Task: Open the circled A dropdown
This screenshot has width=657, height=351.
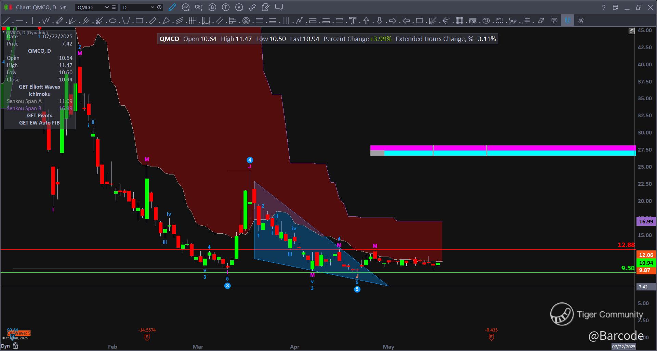Action: coord(239,7)
